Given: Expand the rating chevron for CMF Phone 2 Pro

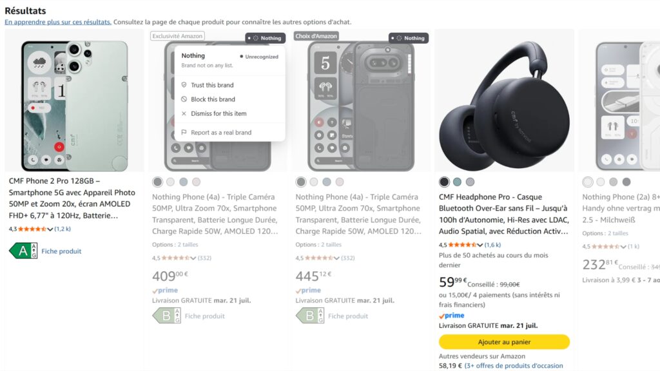Looking at the screenshot, I should coord(50,229).
